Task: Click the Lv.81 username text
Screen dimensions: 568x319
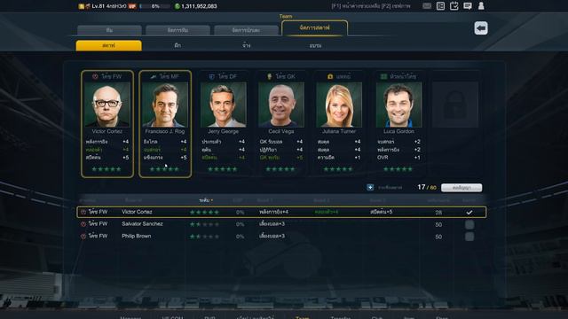Action: (x=109, y=6)
